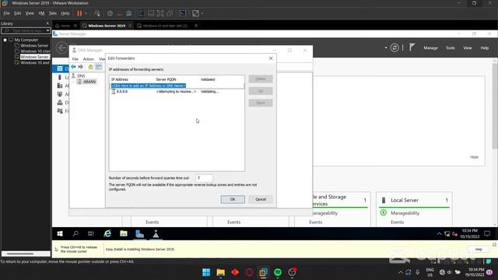The width and height of the screenshot is (498, 280).
Task: Click the Validated column header
Action: pos(208,79)
